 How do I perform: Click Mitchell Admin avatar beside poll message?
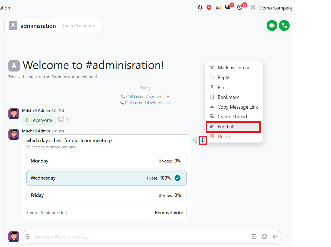point(14,134)
